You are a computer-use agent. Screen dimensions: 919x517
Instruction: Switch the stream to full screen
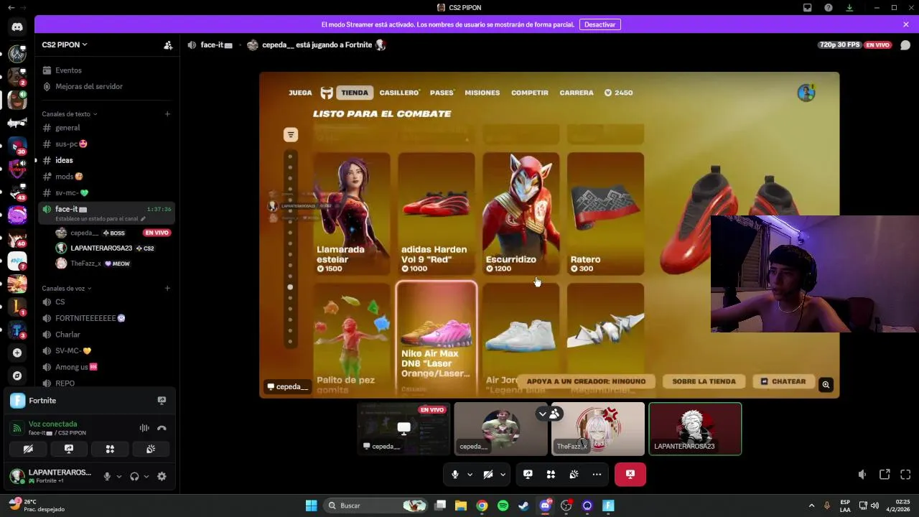tap(905, 474)
